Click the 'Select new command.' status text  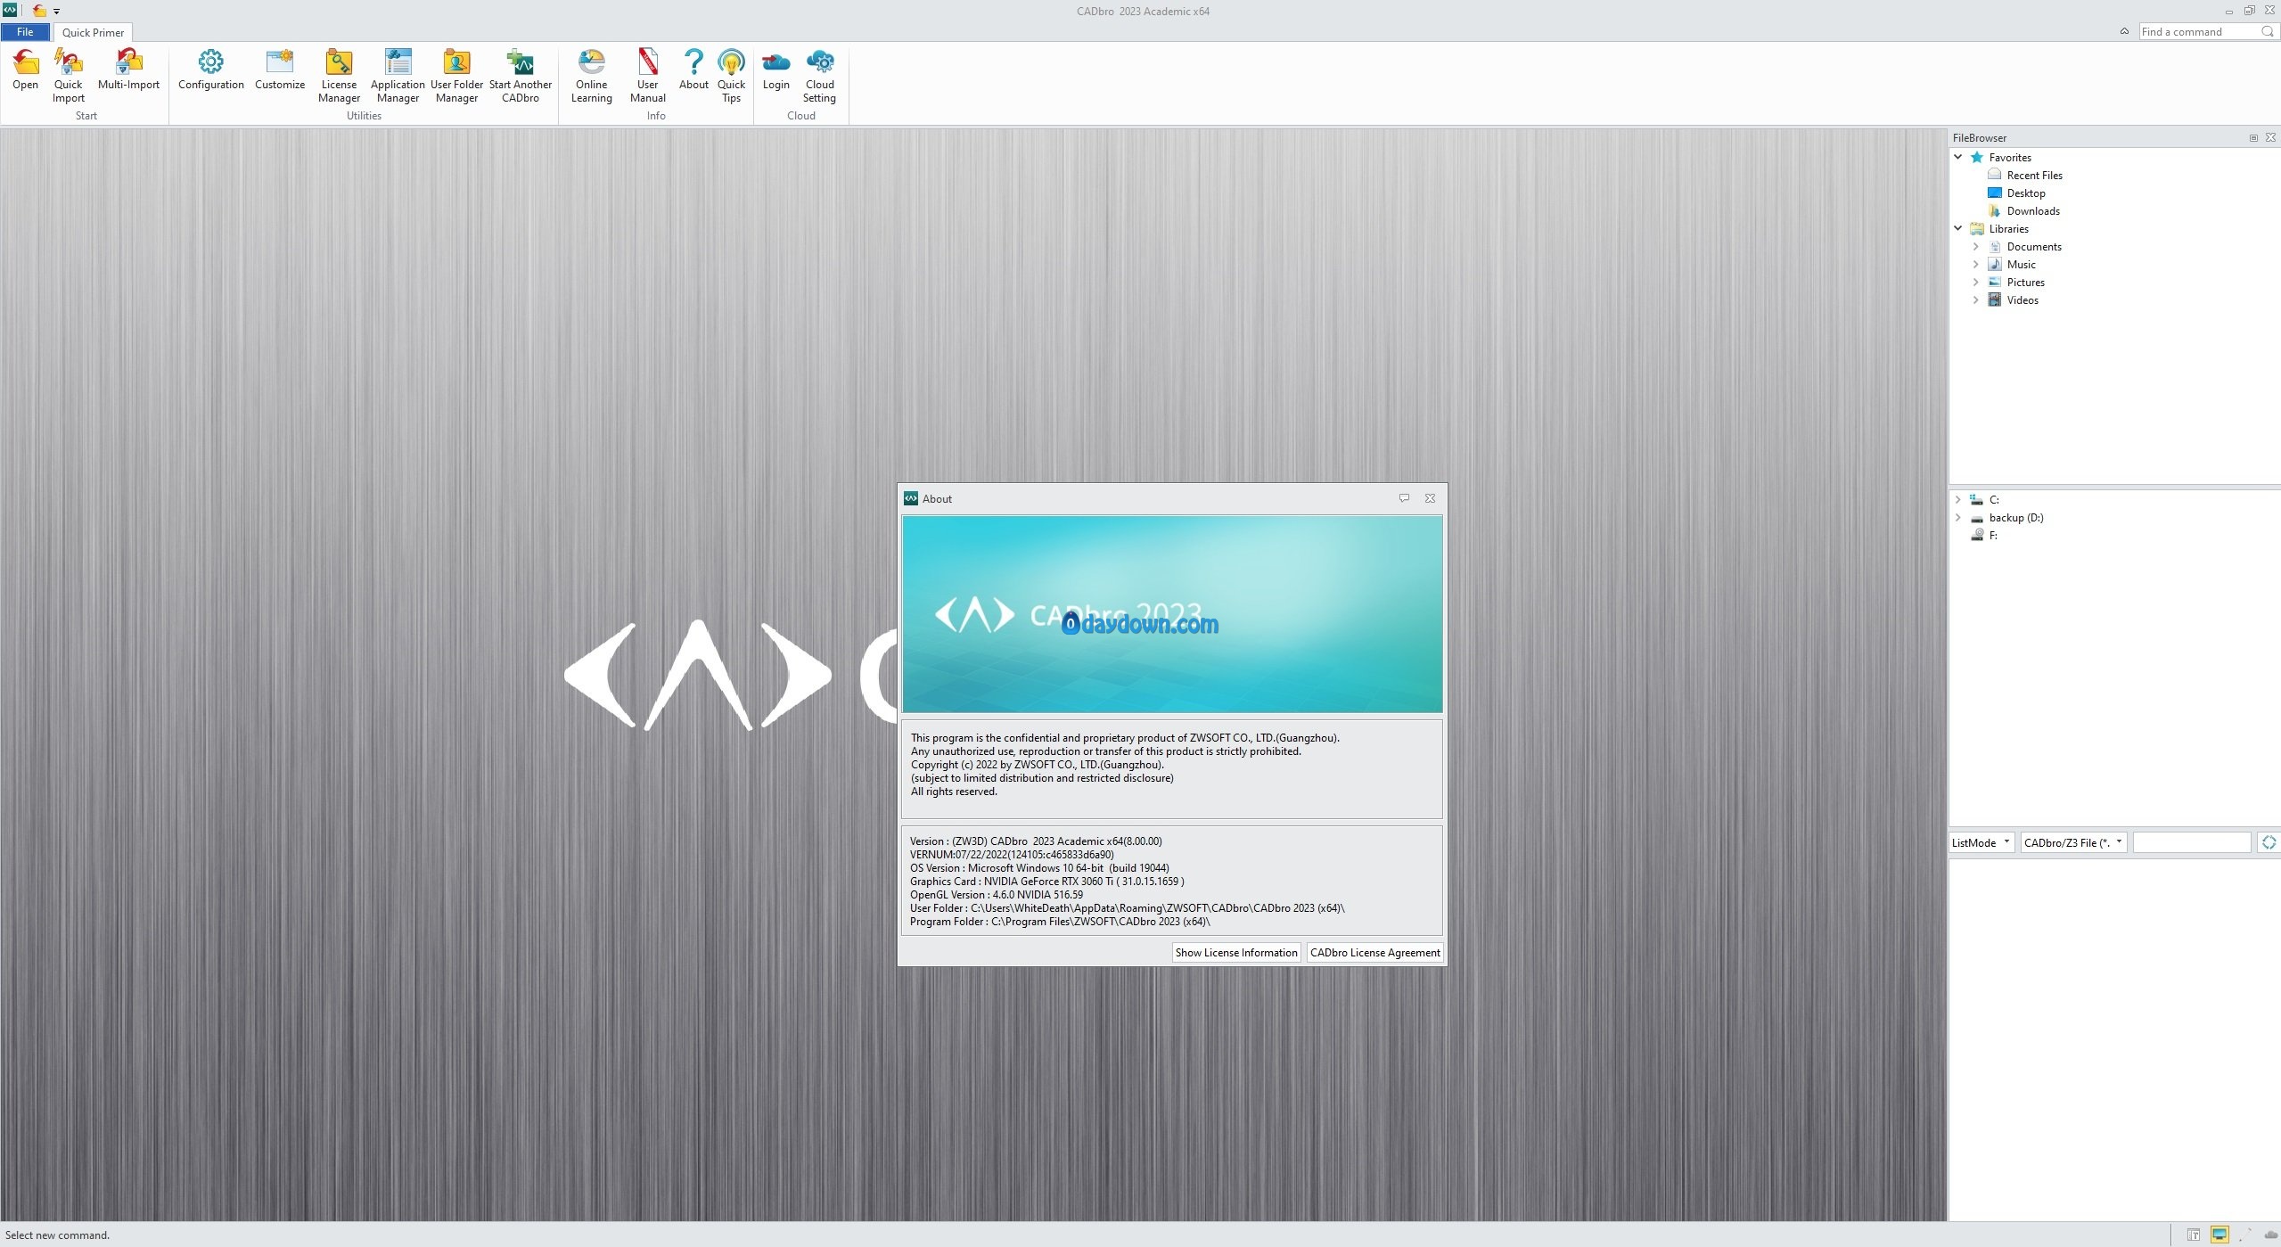coord(58,1235)
